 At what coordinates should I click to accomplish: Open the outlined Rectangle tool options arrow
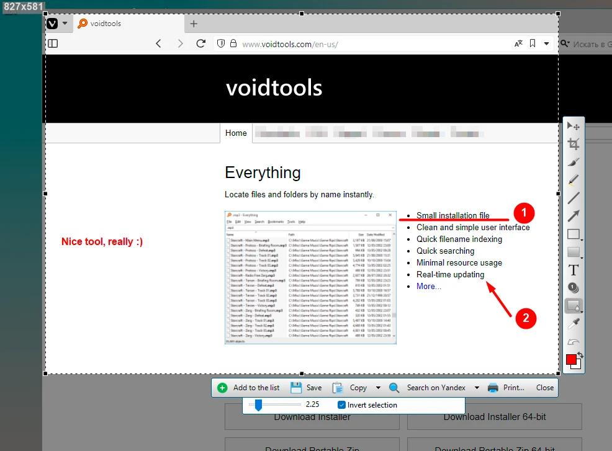[582, 239]
